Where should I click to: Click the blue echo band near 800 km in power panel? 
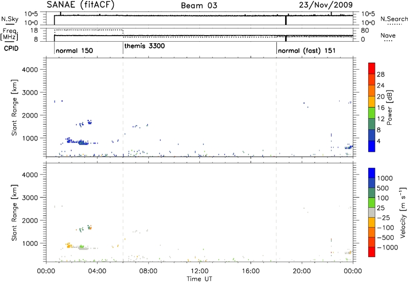[78, 142]
